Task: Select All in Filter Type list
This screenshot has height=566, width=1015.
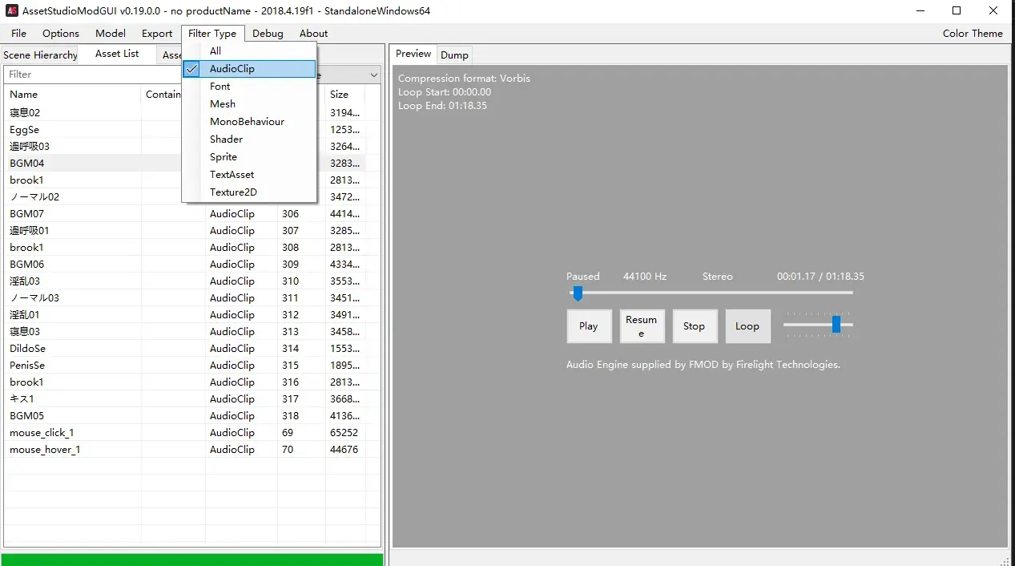Action: tap(249, 51)
